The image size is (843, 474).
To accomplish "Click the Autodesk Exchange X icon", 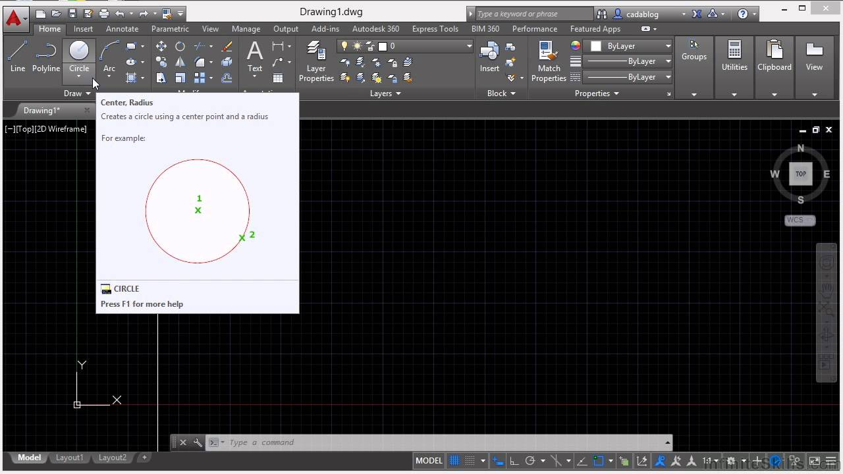I will click(696, 14).
